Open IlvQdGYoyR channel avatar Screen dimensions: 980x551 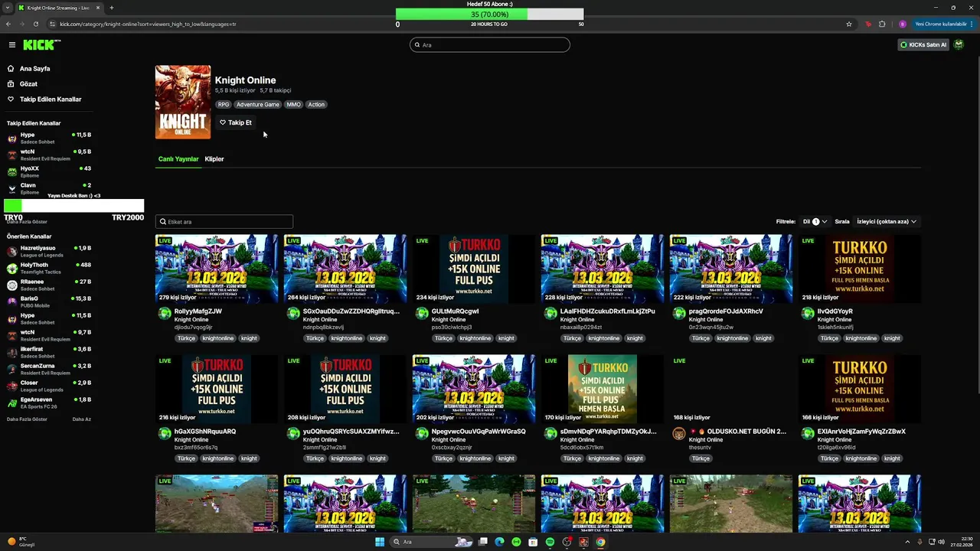pyautogui.click(x=808, y=314)
